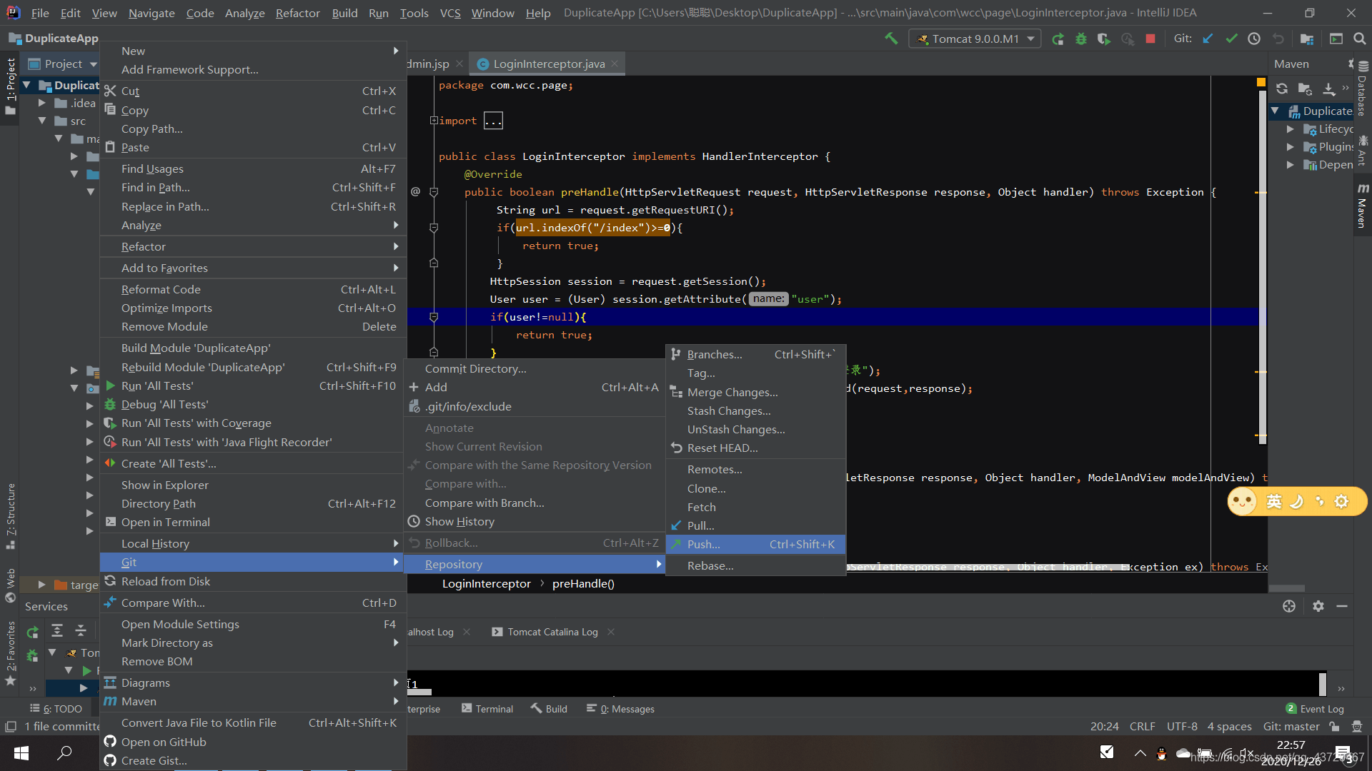Click preHandle() in editor breadcrumb
The image size is (1372, 771).
(583, 583)
